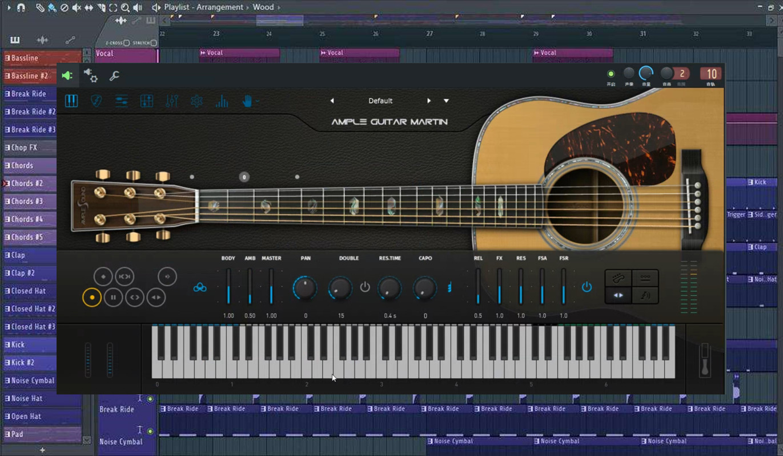This screenshot has height=456, width=783.
Task: Click the Playlist - Arrangement title
Action: point(204,7)
